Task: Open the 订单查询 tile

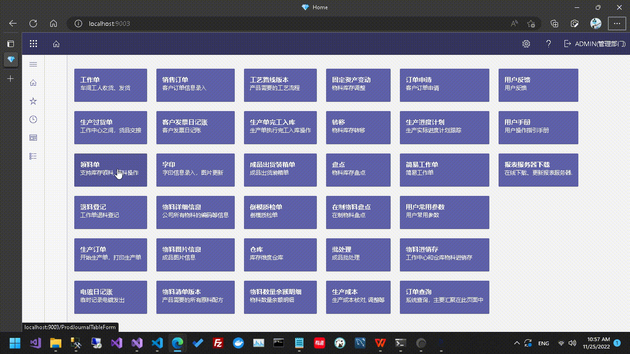Action: tap(444, 297)
